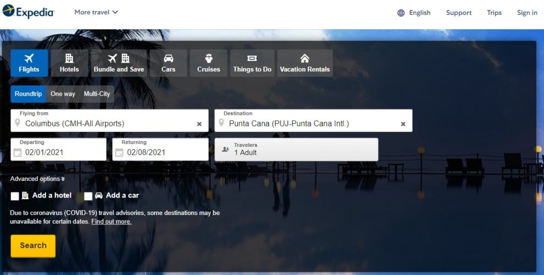
Task: Clear the Flying from field with X
Action: point(199,124)
